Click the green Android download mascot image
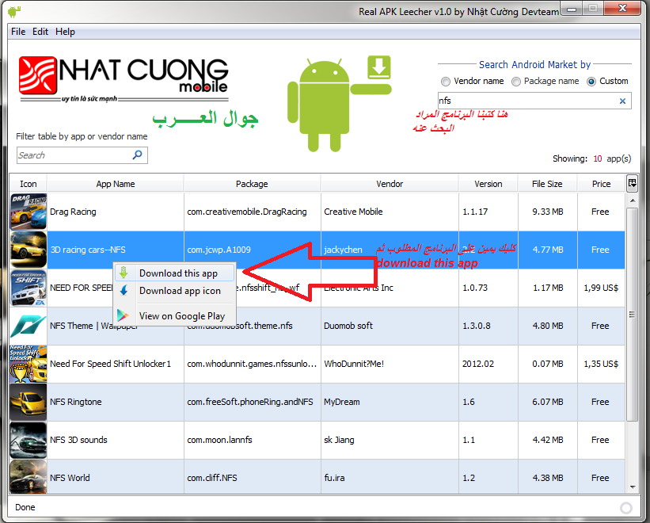 (x=340, y=103)
